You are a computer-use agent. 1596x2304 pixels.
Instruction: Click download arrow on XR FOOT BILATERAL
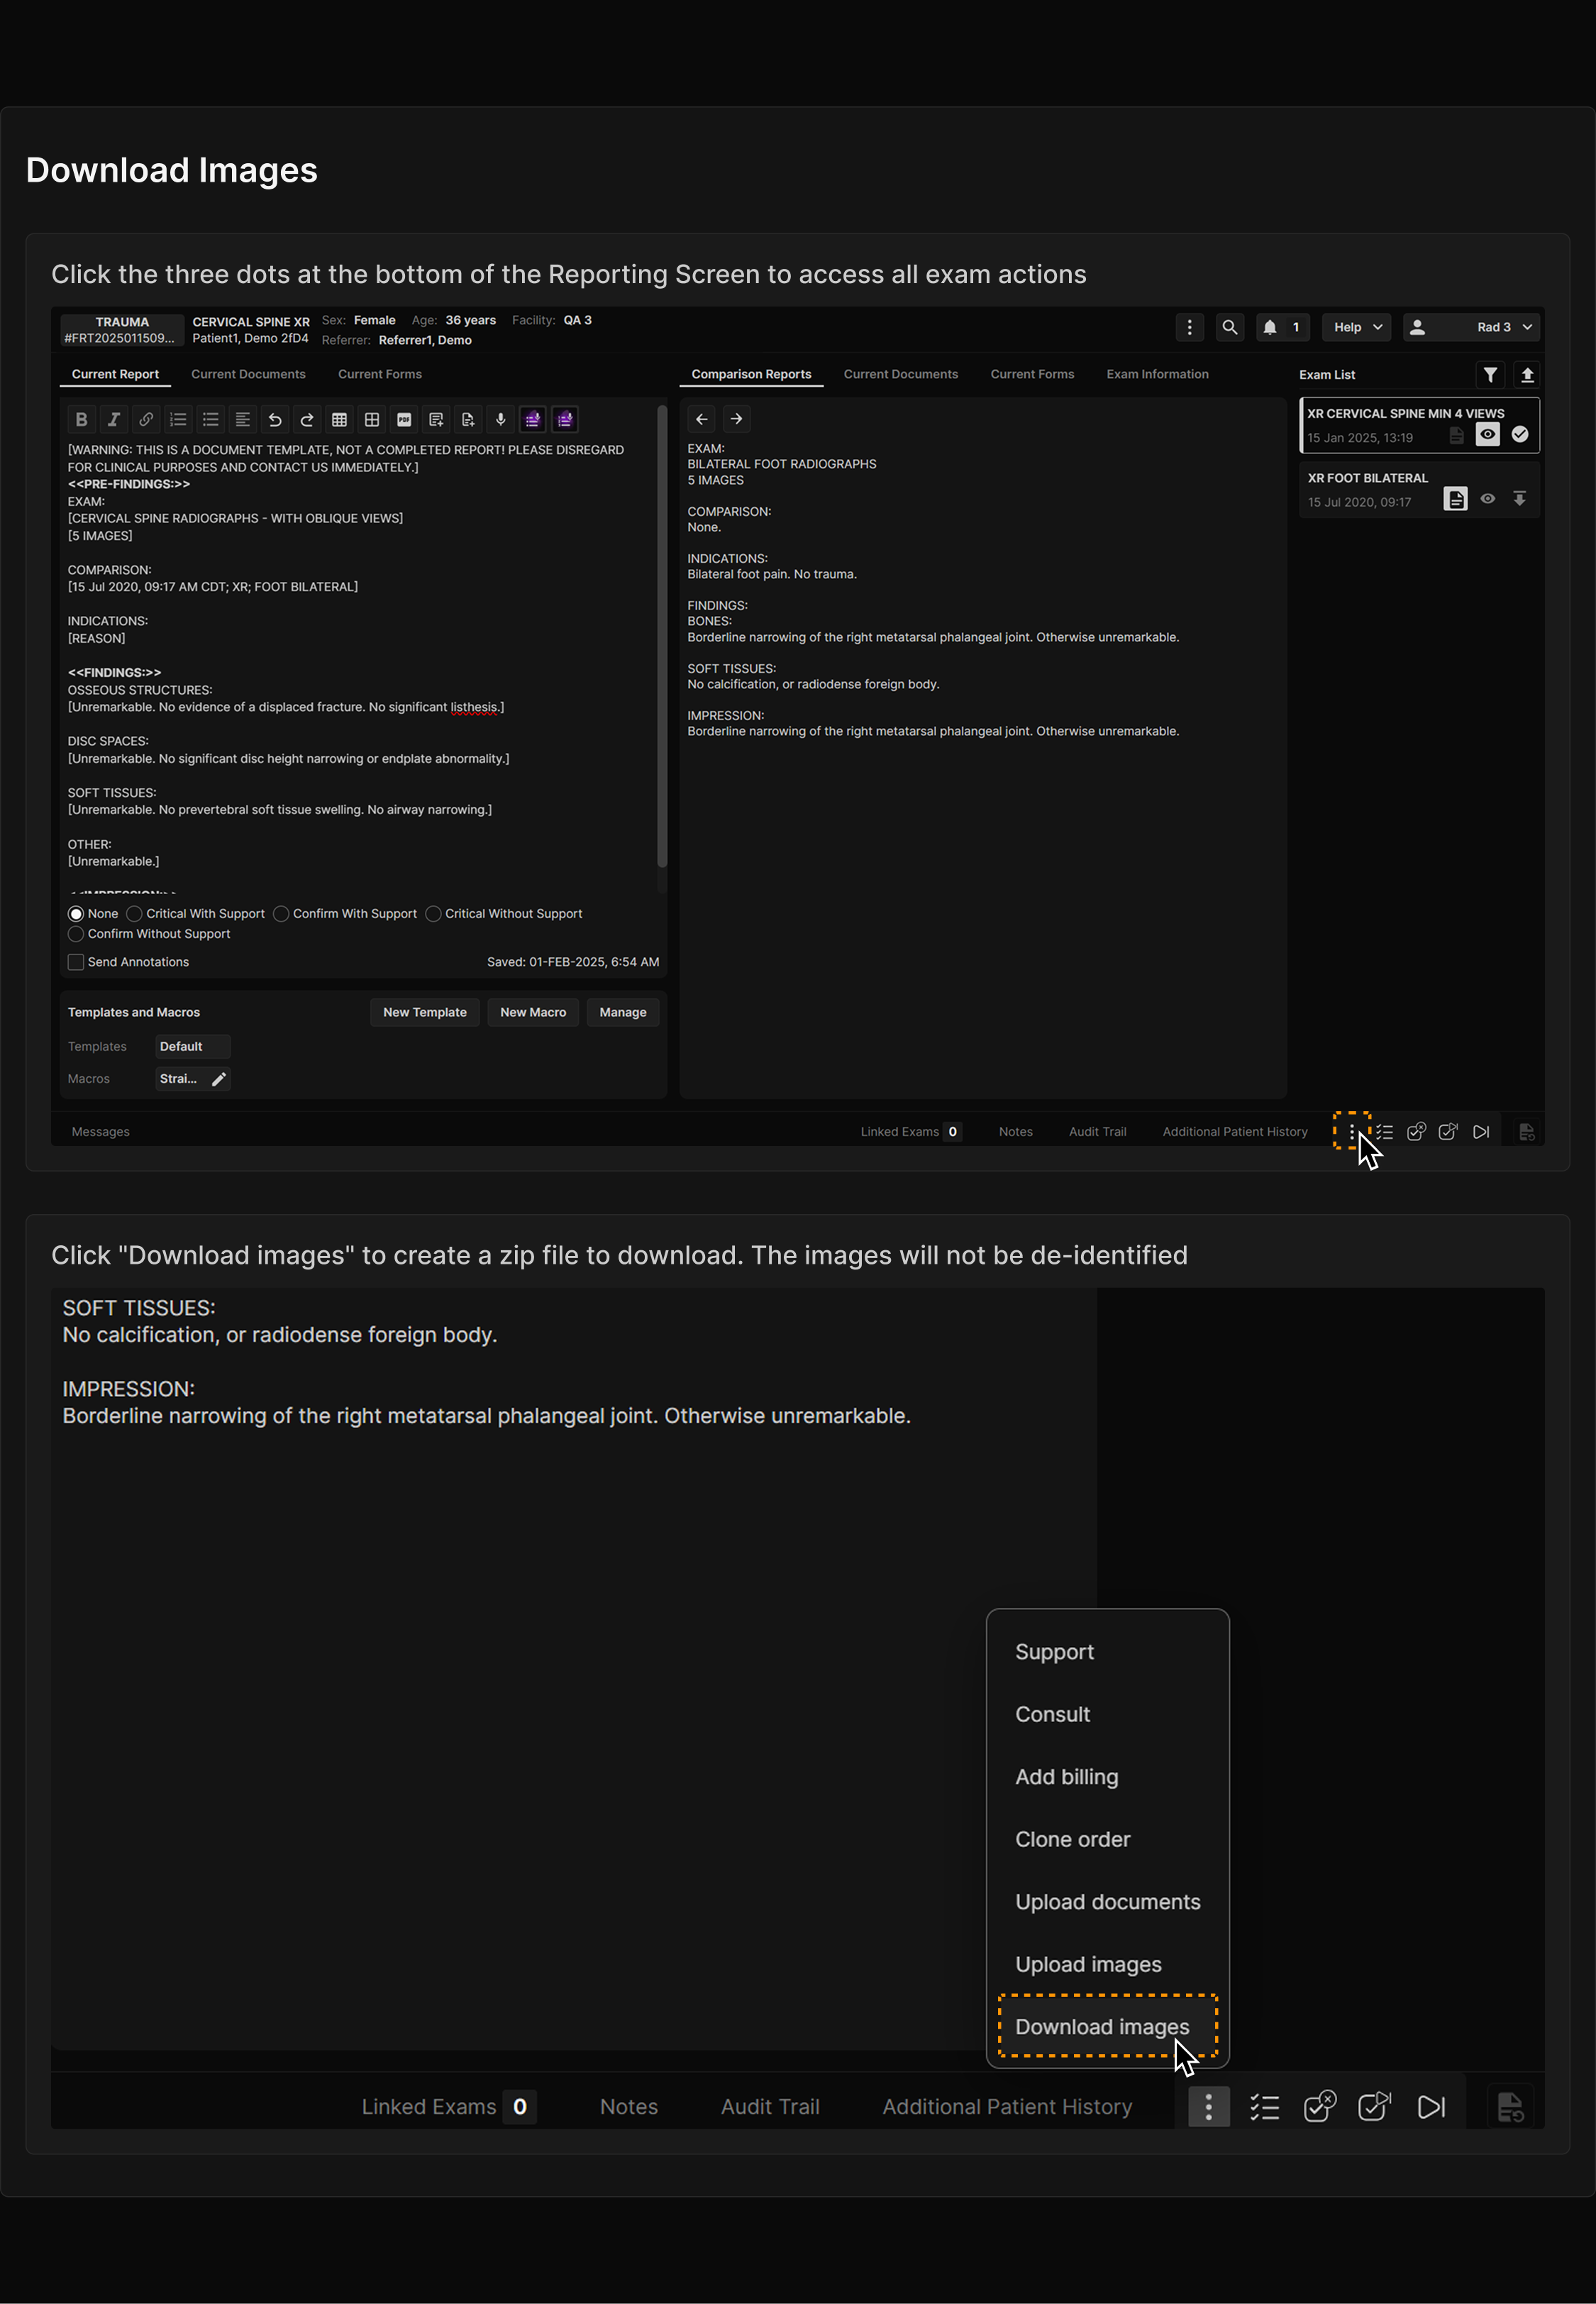pos(1520,498)
